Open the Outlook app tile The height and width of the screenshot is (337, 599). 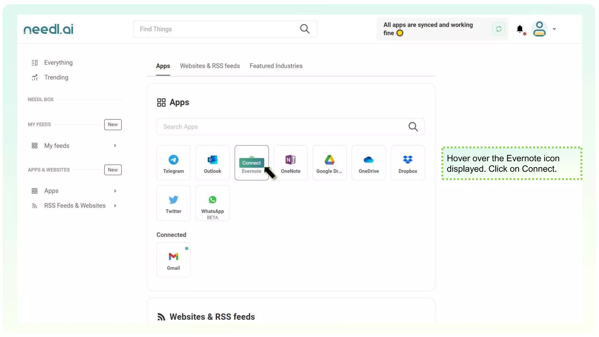click(x=212, y=163)
